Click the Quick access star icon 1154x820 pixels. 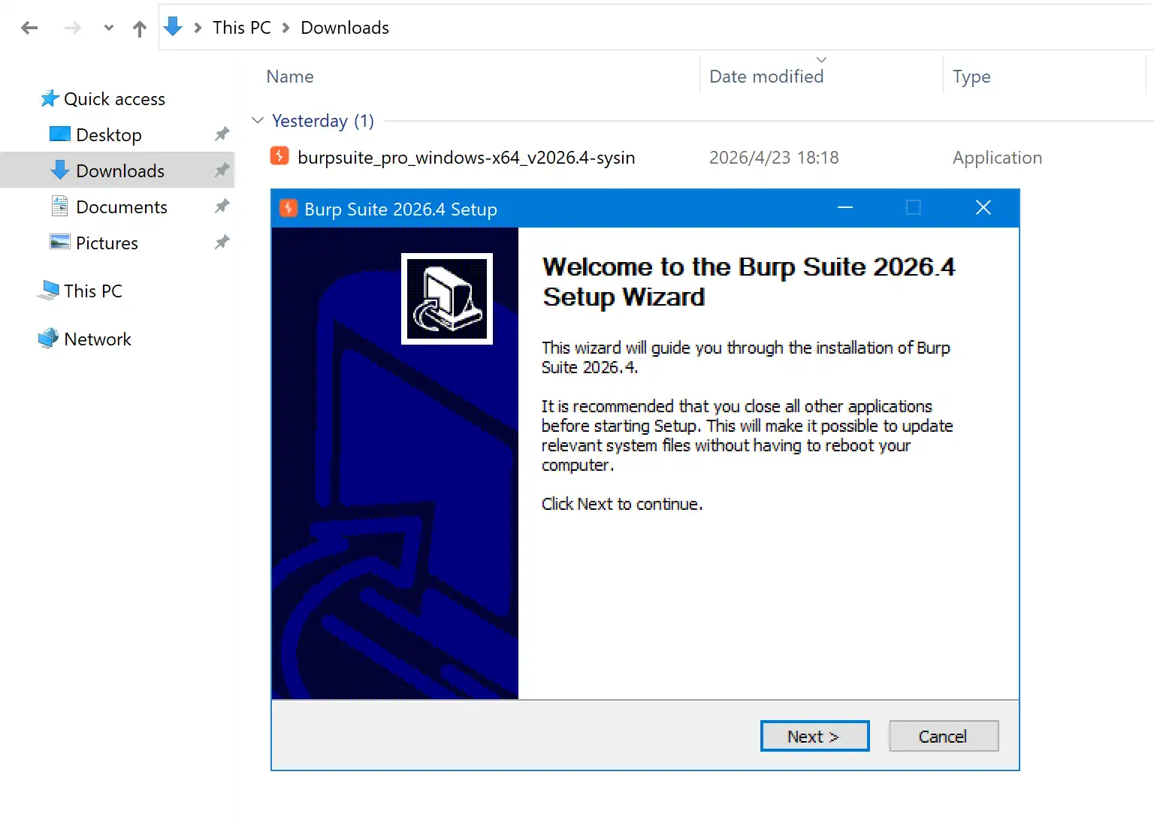pyautogui.click(x=50, y=98)
